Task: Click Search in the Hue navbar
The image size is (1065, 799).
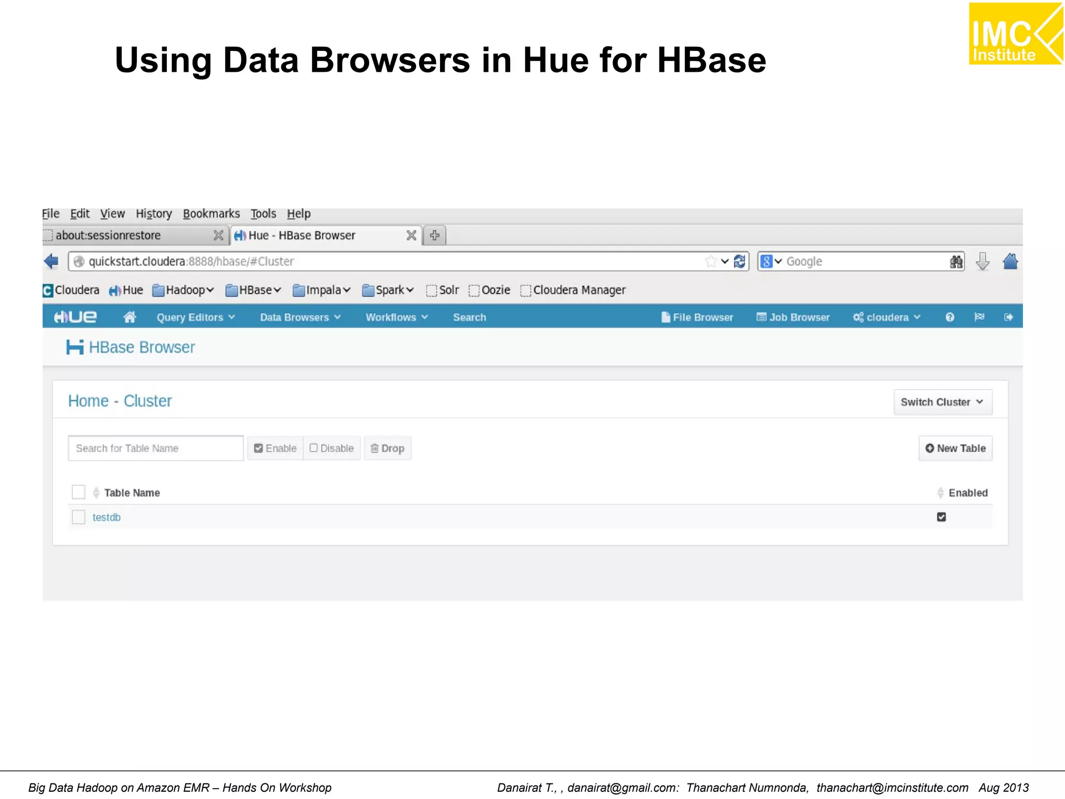Action: 470,317
